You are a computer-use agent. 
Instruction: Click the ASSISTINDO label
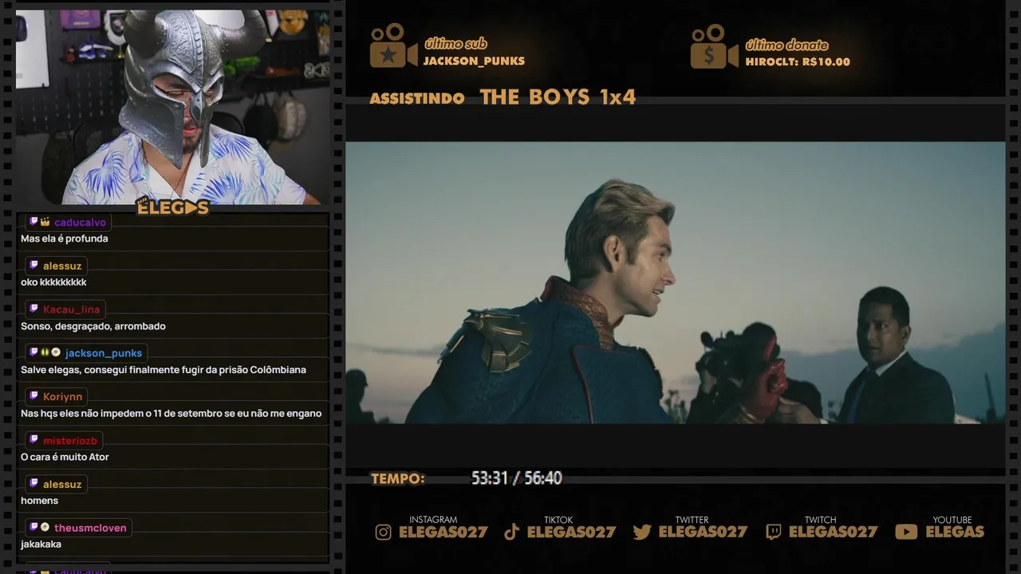click(x=417, y=99)
